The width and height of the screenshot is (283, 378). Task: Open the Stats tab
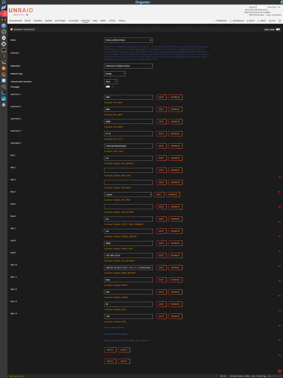(x=112, y=21)
